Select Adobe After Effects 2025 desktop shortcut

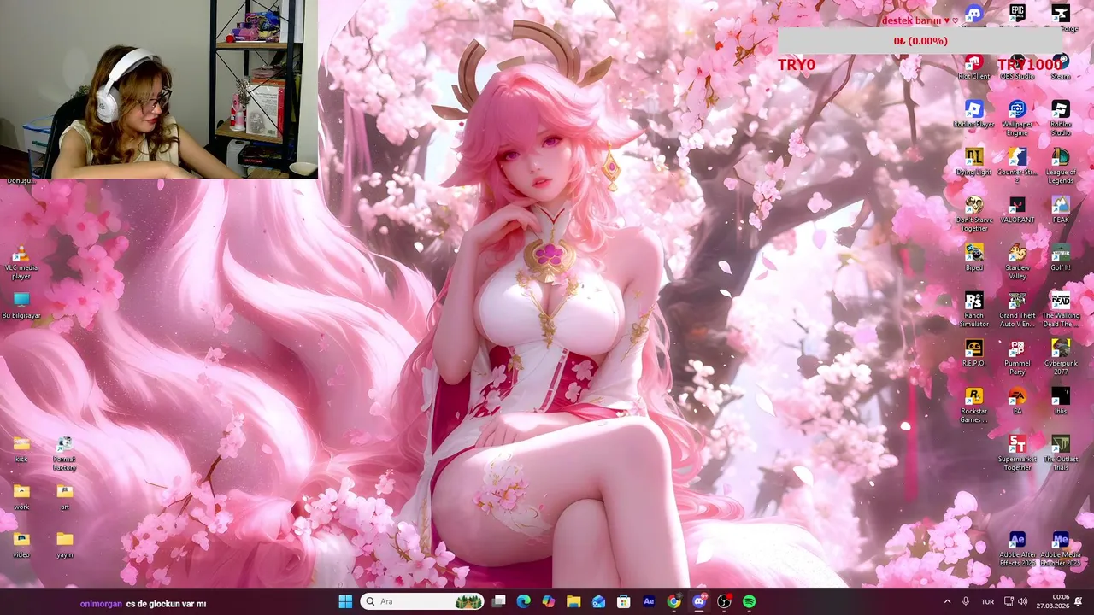tap(1017, 549)
